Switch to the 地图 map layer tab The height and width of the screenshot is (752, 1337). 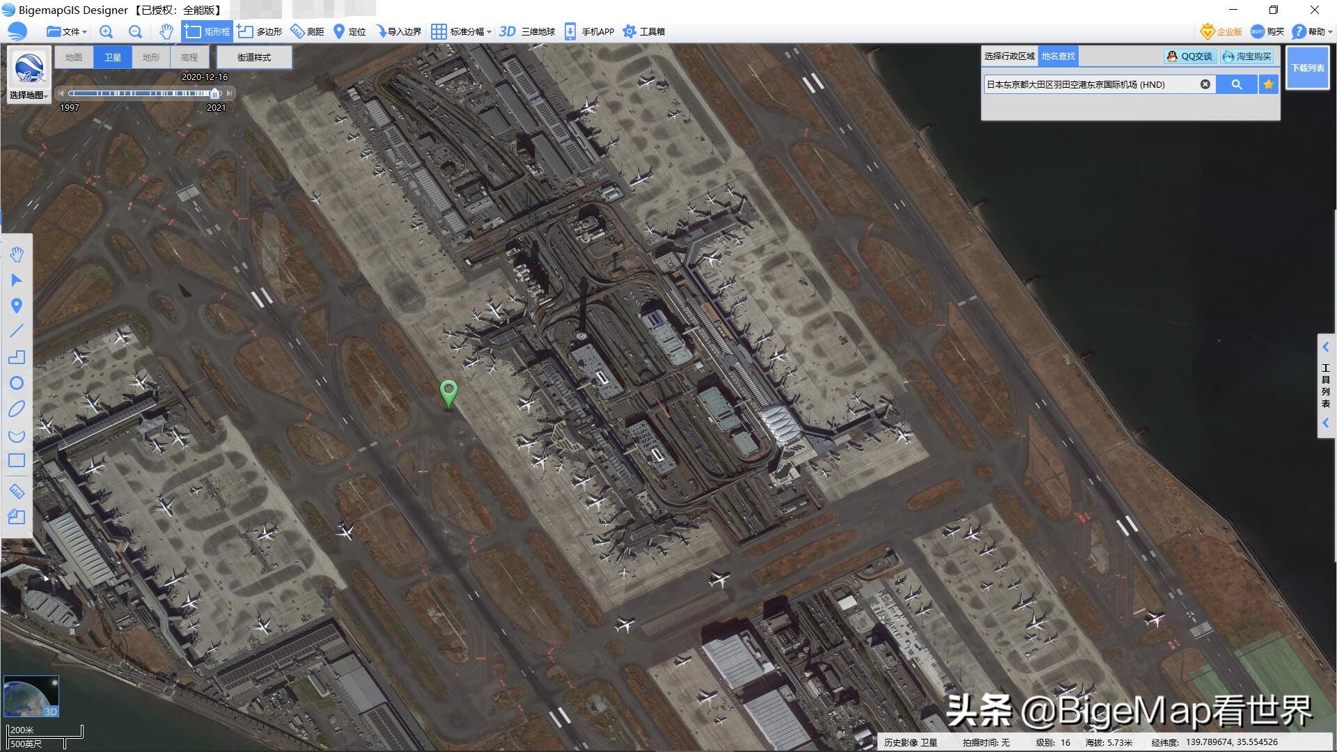click(x=74, y=57)
